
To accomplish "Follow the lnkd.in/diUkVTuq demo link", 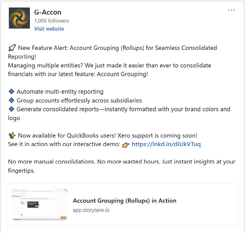I will [166, 144].
